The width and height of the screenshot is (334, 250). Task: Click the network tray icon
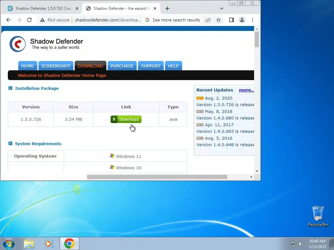click(x=293, y=244)
